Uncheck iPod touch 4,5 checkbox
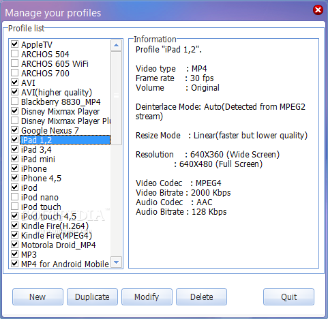Viewport: 328px width, 319px height. click(15, 215)
